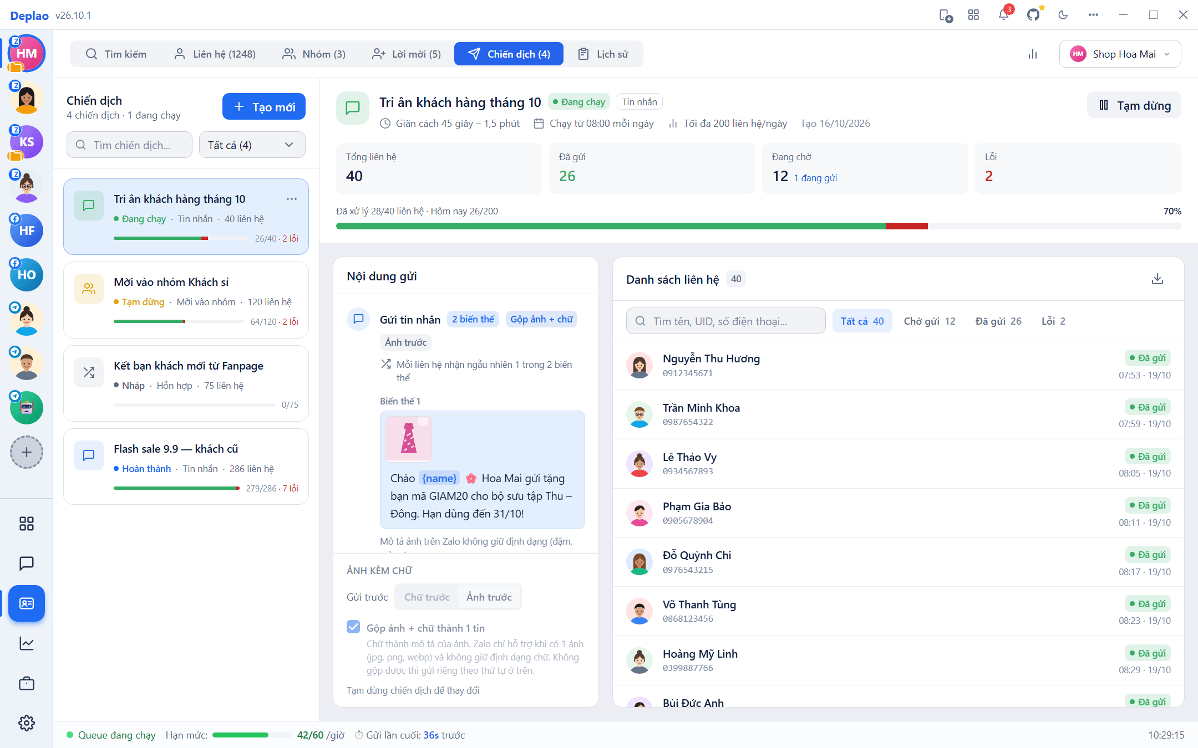Open the options menu of Tri ân campaign

tap(292, 199)
